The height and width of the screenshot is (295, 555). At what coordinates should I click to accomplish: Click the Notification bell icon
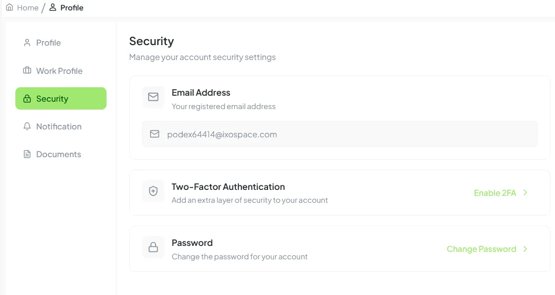click(27, 126)
